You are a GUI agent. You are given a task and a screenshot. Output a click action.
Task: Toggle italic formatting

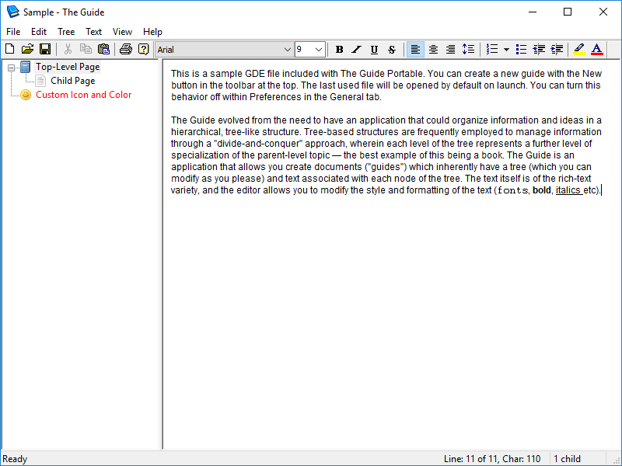pyautogui.click(x=357, y=50)
